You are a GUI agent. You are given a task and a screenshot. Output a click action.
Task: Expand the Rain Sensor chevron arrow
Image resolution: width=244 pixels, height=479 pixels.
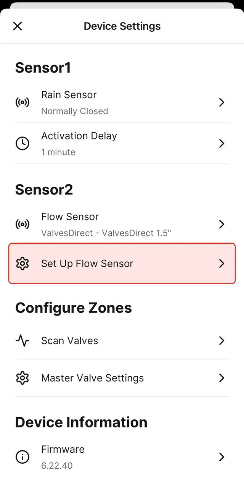222,102
